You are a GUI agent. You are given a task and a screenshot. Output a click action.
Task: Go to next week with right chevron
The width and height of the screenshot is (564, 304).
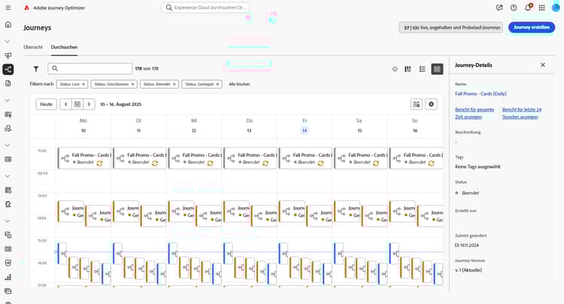point(89,104)
